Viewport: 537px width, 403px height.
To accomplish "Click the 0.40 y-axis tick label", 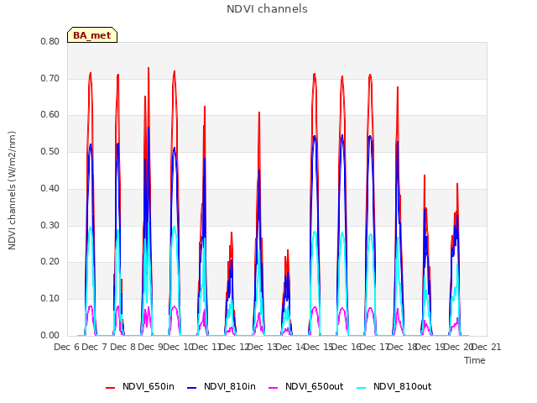I will (x=50, y=188).
